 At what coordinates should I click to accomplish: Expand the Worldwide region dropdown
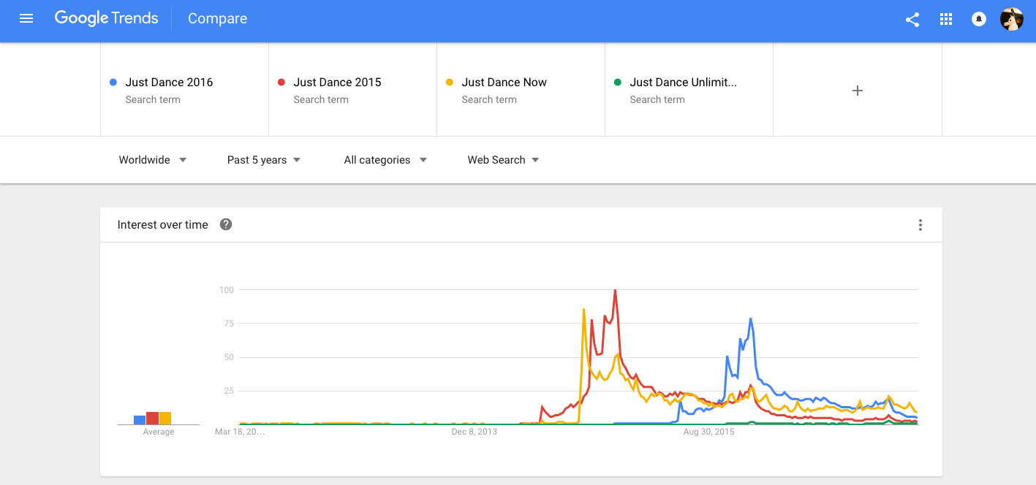coord(153,160)
